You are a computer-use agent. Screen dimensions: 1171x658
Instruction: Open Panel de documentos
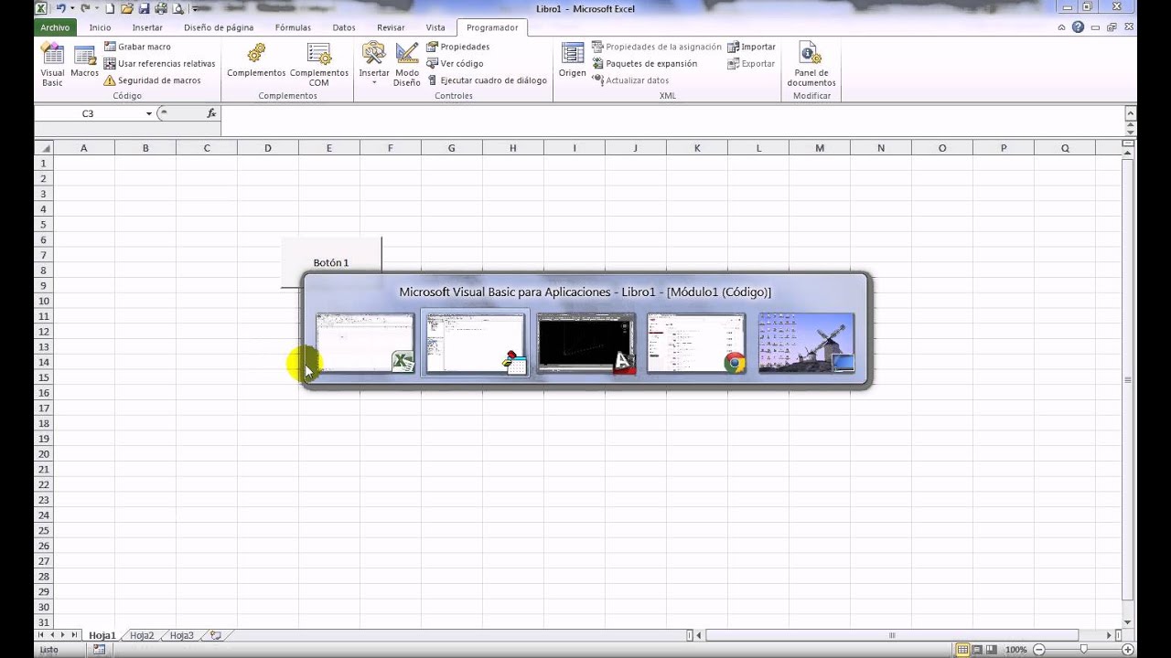(x=811, y=64)
